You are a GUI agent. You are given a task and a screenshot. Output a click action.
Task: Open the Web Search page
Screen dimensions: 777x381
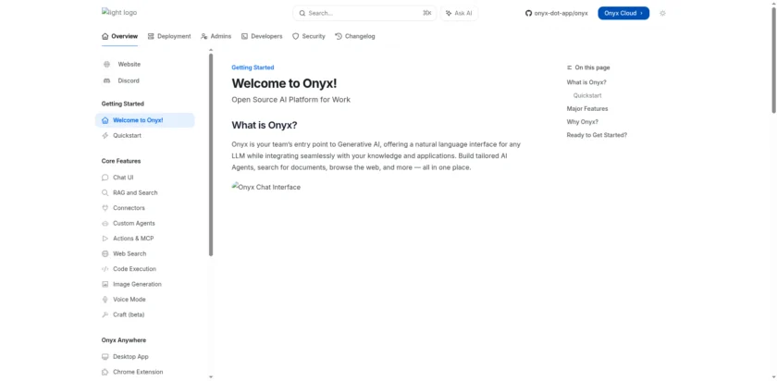coord(144,253)
